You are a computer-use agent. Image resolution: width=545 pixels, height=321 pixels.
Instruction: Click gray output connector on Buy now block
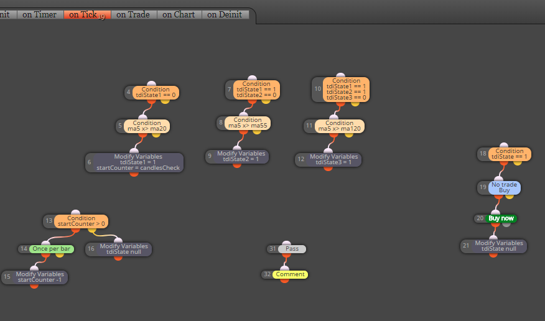pyautogui.click(x=506, y=225)
